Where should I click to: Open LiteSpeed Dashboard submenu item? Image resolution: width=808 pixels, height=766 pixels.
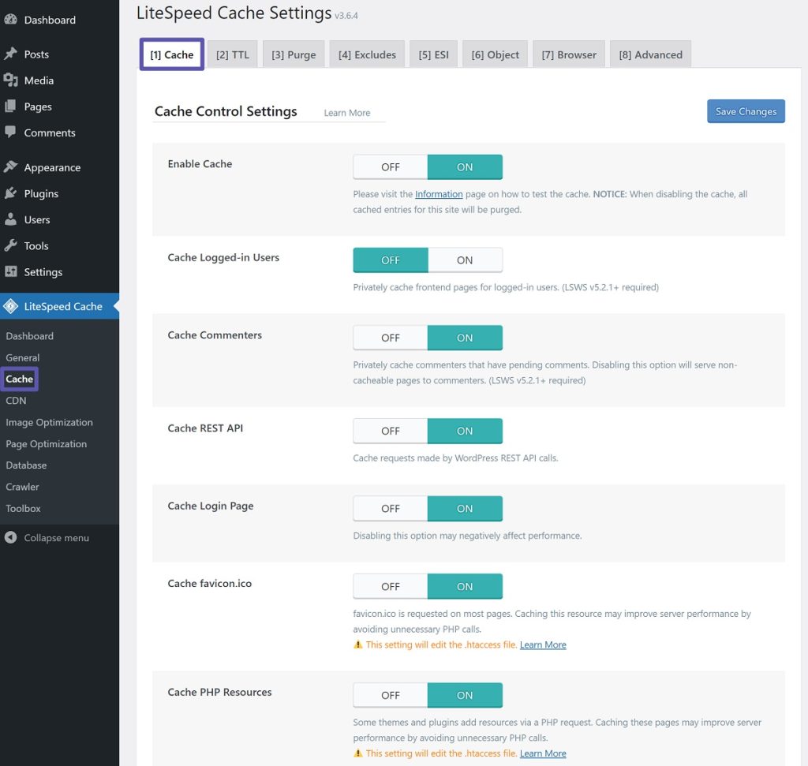(29, 336)
